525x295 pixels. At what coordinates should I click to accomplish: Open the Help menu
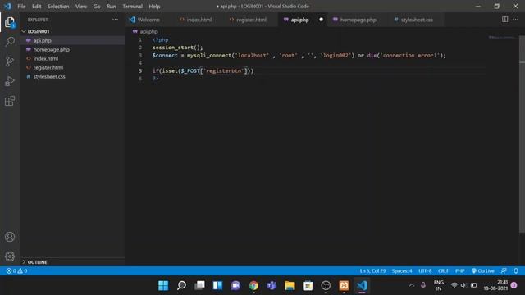pos(154,6)
